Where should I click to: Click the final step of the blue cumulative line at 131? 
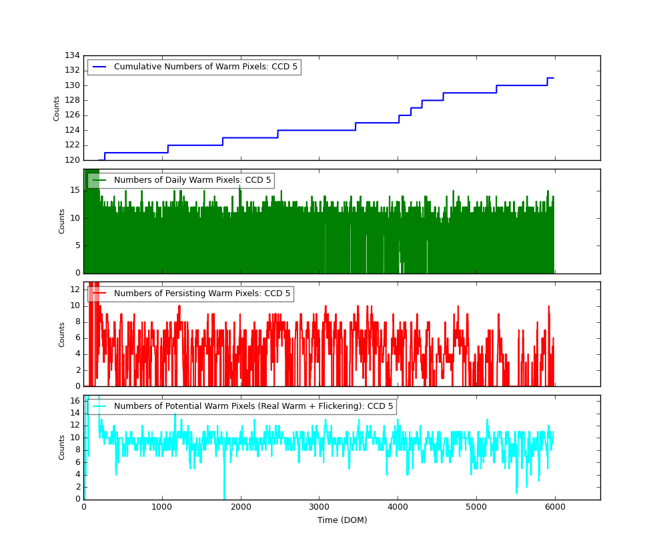pyautogui.click(x=550, y=78)
